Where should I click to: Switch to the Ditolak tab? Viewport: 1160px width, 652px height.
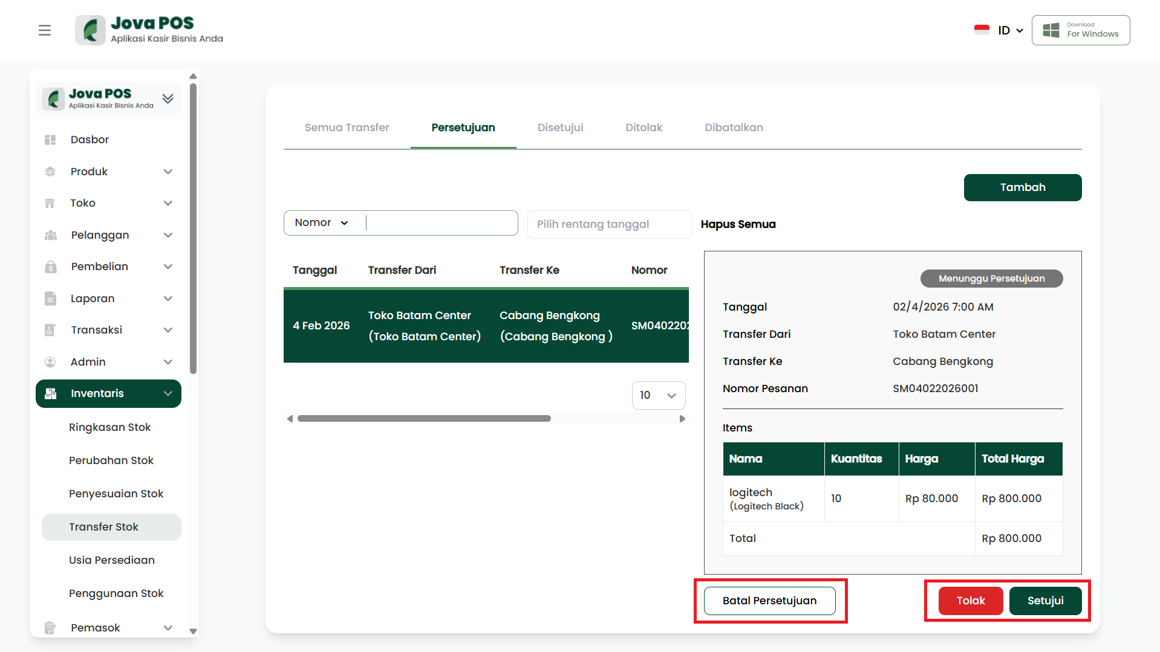pos(644,127)
